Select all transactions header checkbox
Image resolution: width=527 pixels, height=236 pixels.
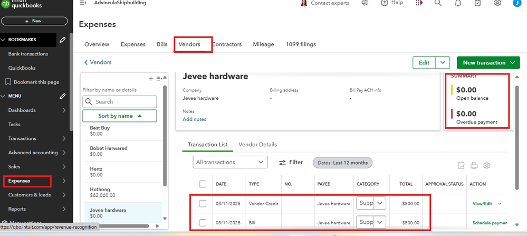point(203,184)
